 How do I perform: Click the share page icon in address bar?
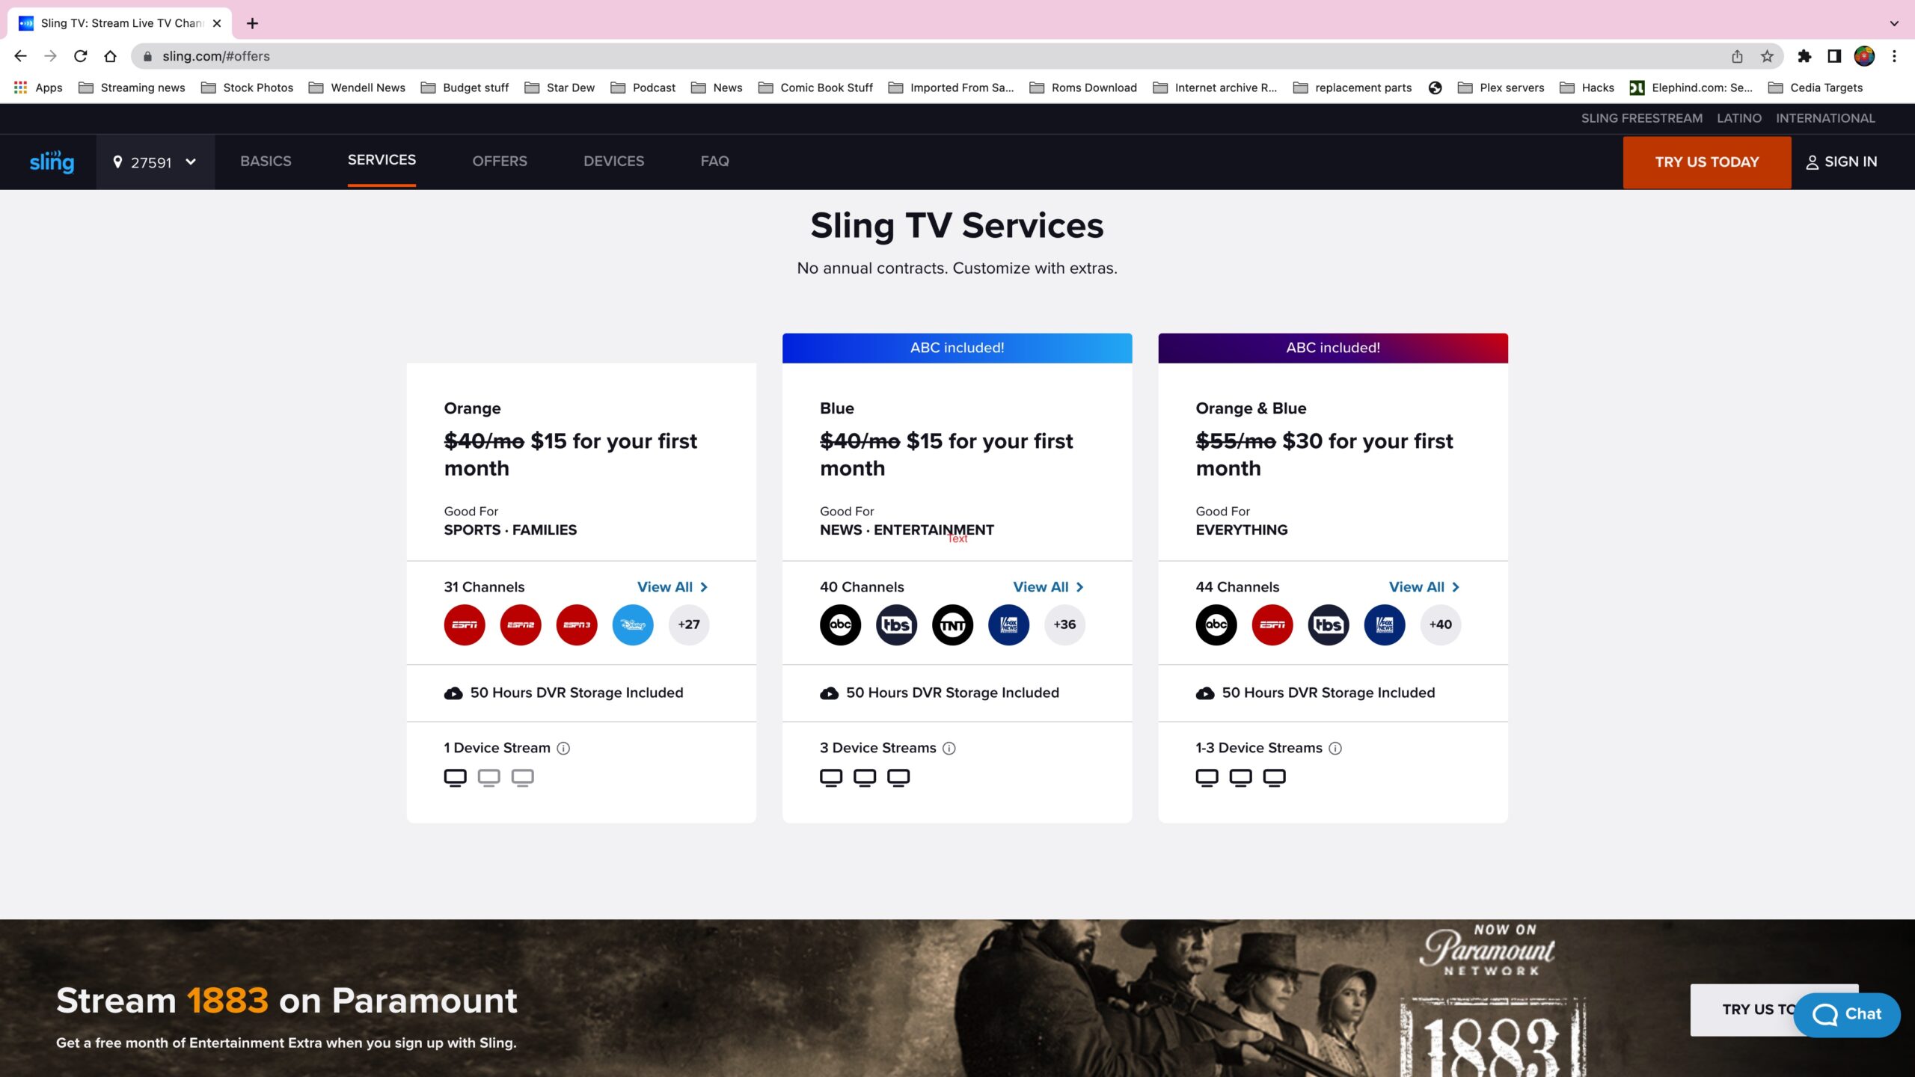(1737, 56)
